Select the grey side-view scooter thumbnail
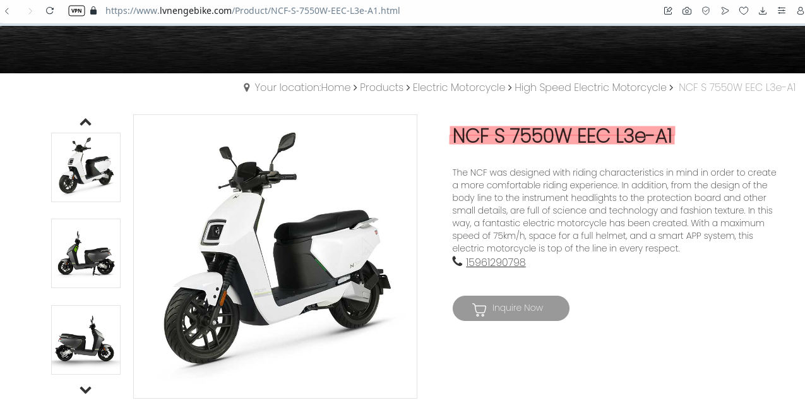805x405 pixels. [86, 340]
